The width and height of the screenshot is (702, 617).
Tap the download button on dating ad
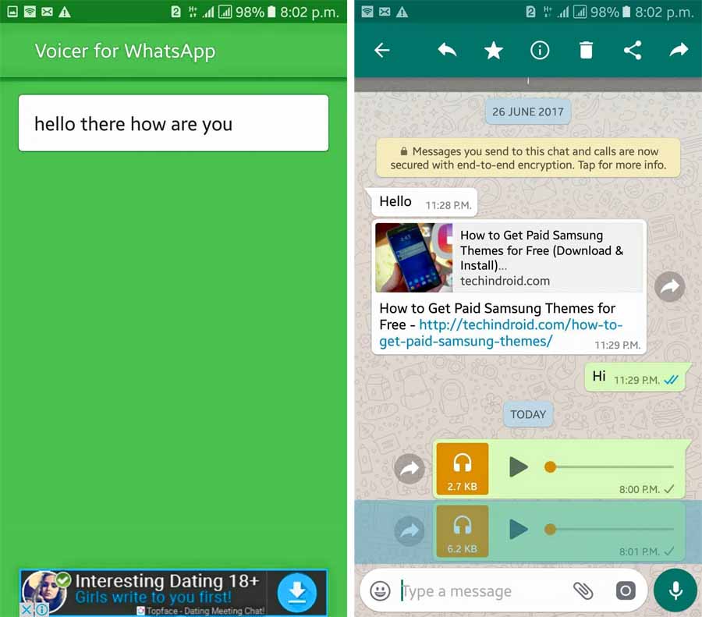click(x=297, y=592)
